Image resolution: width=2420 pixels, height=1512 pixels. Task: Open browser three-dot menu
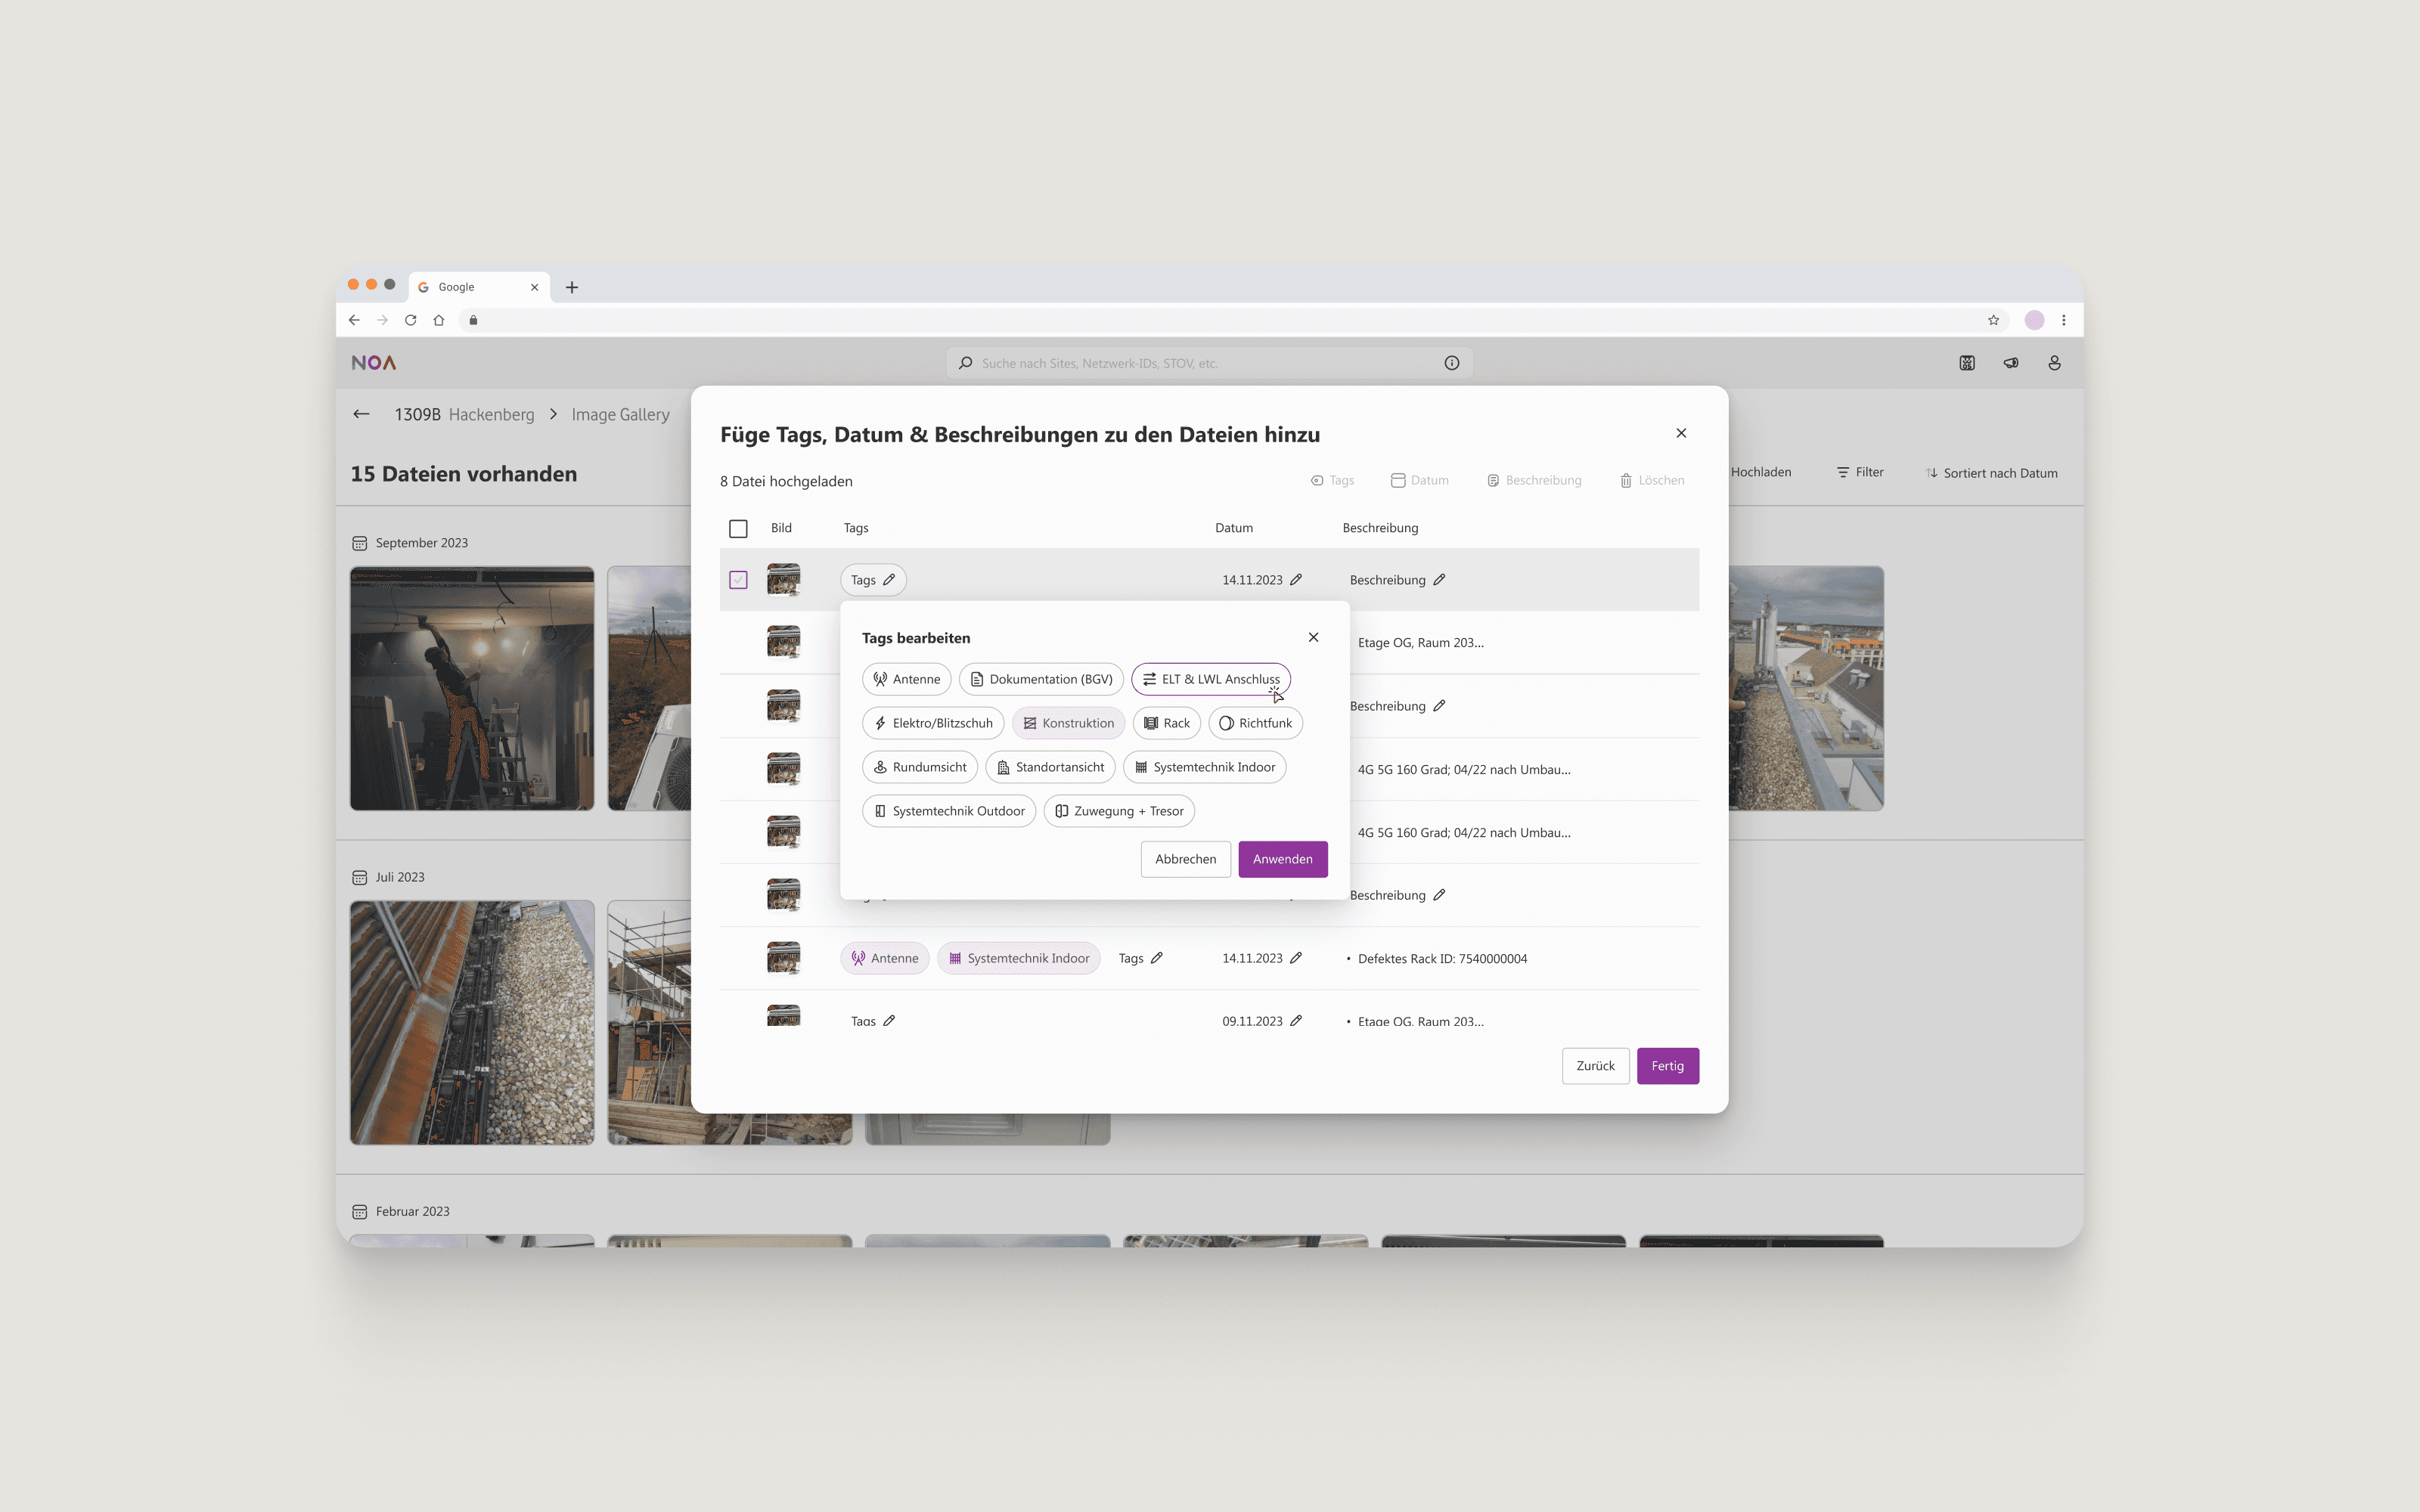(2063, 320)
